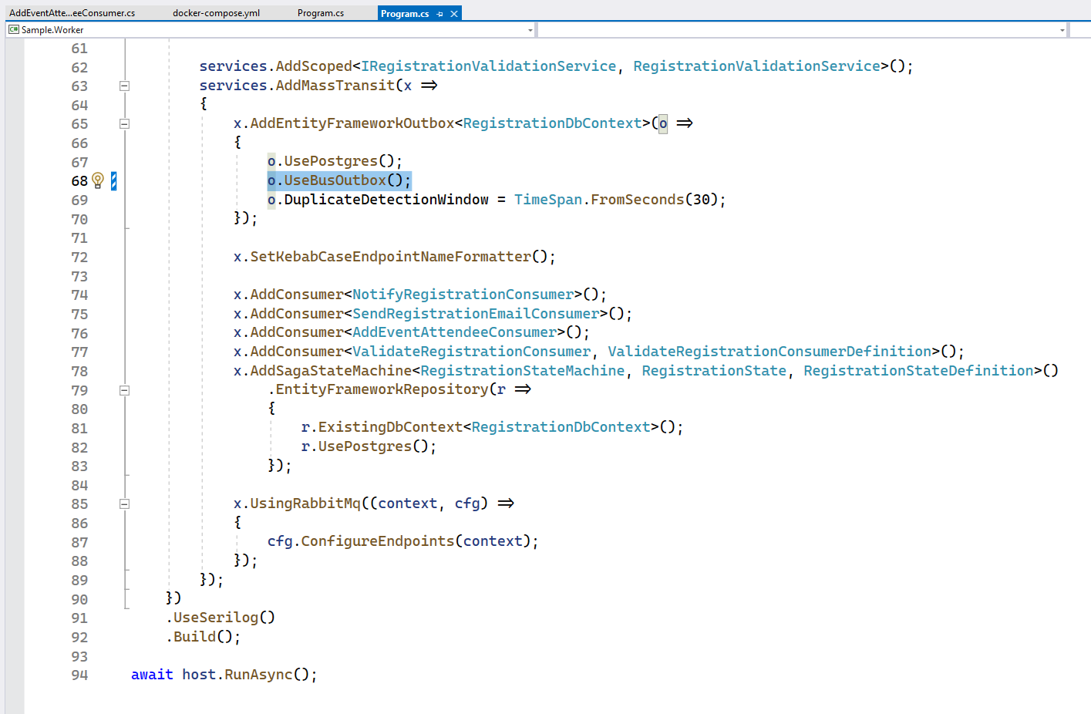1091x714 pixels.
Task: Place cursor on the RunAsync call
Action: click(260, 674)
